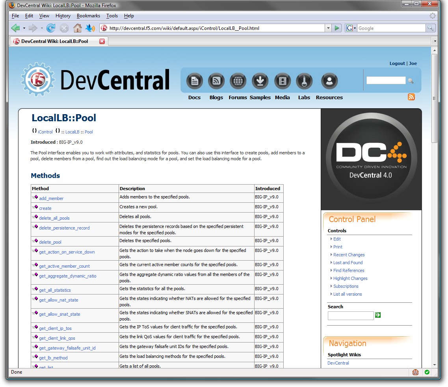Open the Samples download icon
Image resolution: width=448 pixels, height=387 pixels.
(260, 81)
